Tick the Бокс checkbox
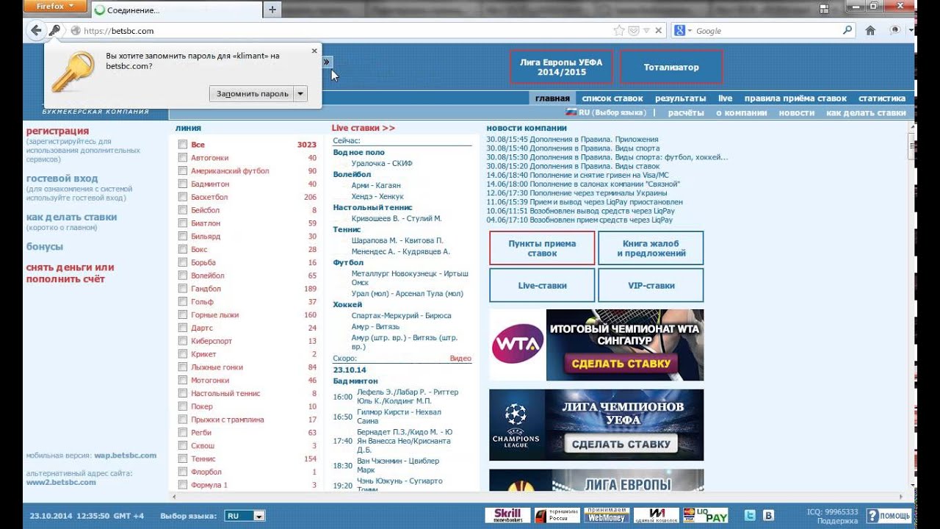The height and width of the screenshot is (529, 940). [x=183, y=250]
